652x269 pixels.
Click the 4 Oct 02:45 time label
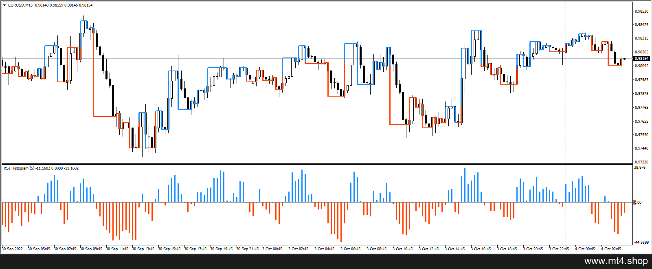tap(611, 249)
